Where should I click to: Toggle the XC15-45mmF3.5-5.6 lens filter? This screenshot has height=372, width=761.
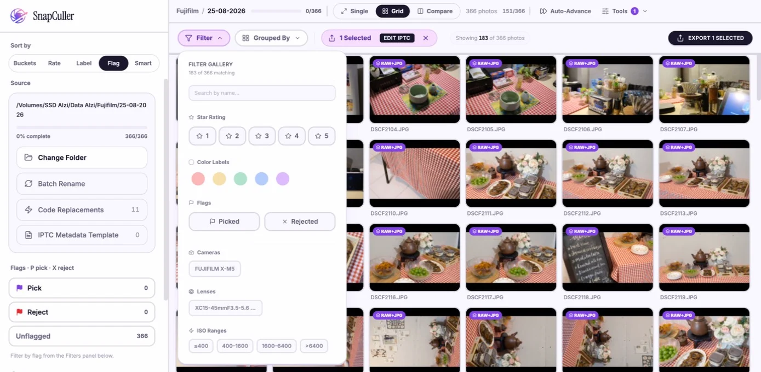226,308
